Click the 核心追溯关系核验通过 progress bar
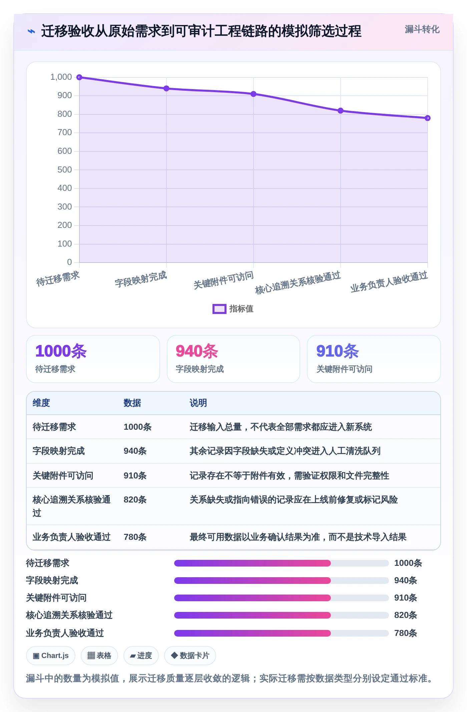This screenshot has height=712, width=467. (x=282, y=615)
